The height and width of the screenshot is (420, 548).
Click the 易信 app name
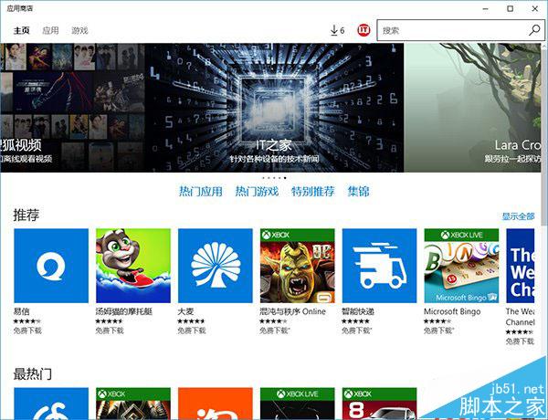coord(21,311)
